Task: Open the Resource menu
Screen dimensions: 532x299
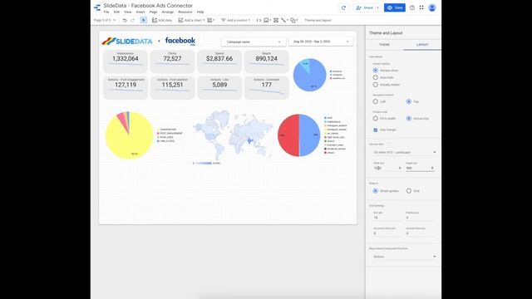Action: click(185, 12)
